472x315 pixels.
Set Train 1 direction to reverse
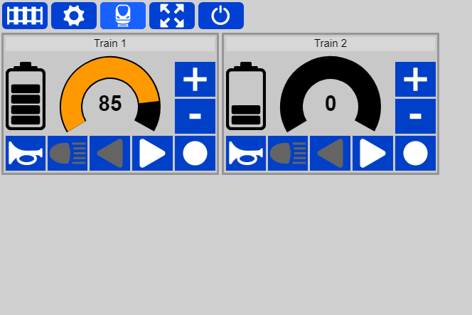110,154
